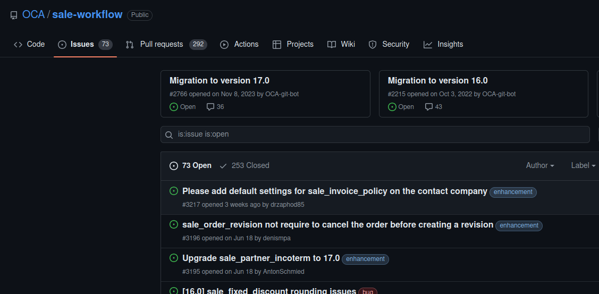Open the sale-workflow repository link
The height and width of the screenshot is (294, 599).
[x=87, y=14]
